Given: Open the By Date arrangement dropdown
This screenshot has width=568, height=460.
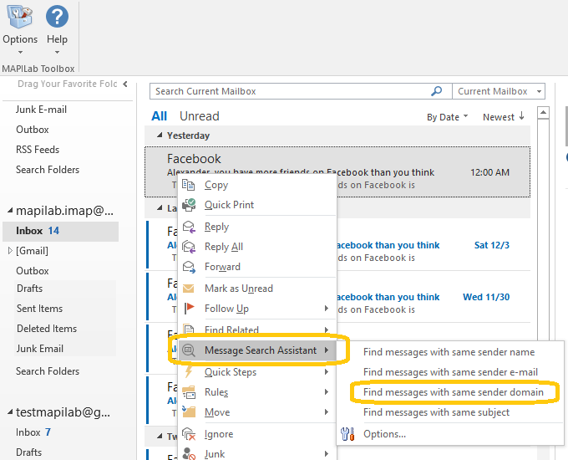Looking at the screenshot, I should (x=448, y=117).
